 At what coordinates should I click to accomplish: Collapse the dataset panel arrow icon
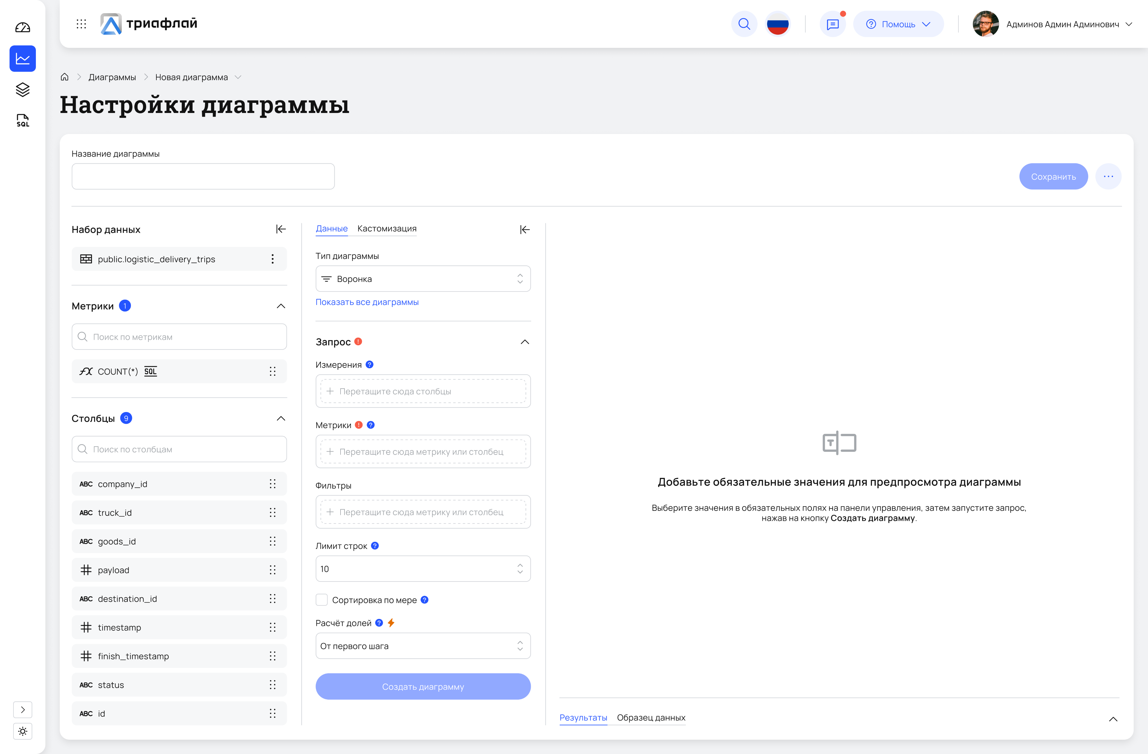(x=281, y=229)
